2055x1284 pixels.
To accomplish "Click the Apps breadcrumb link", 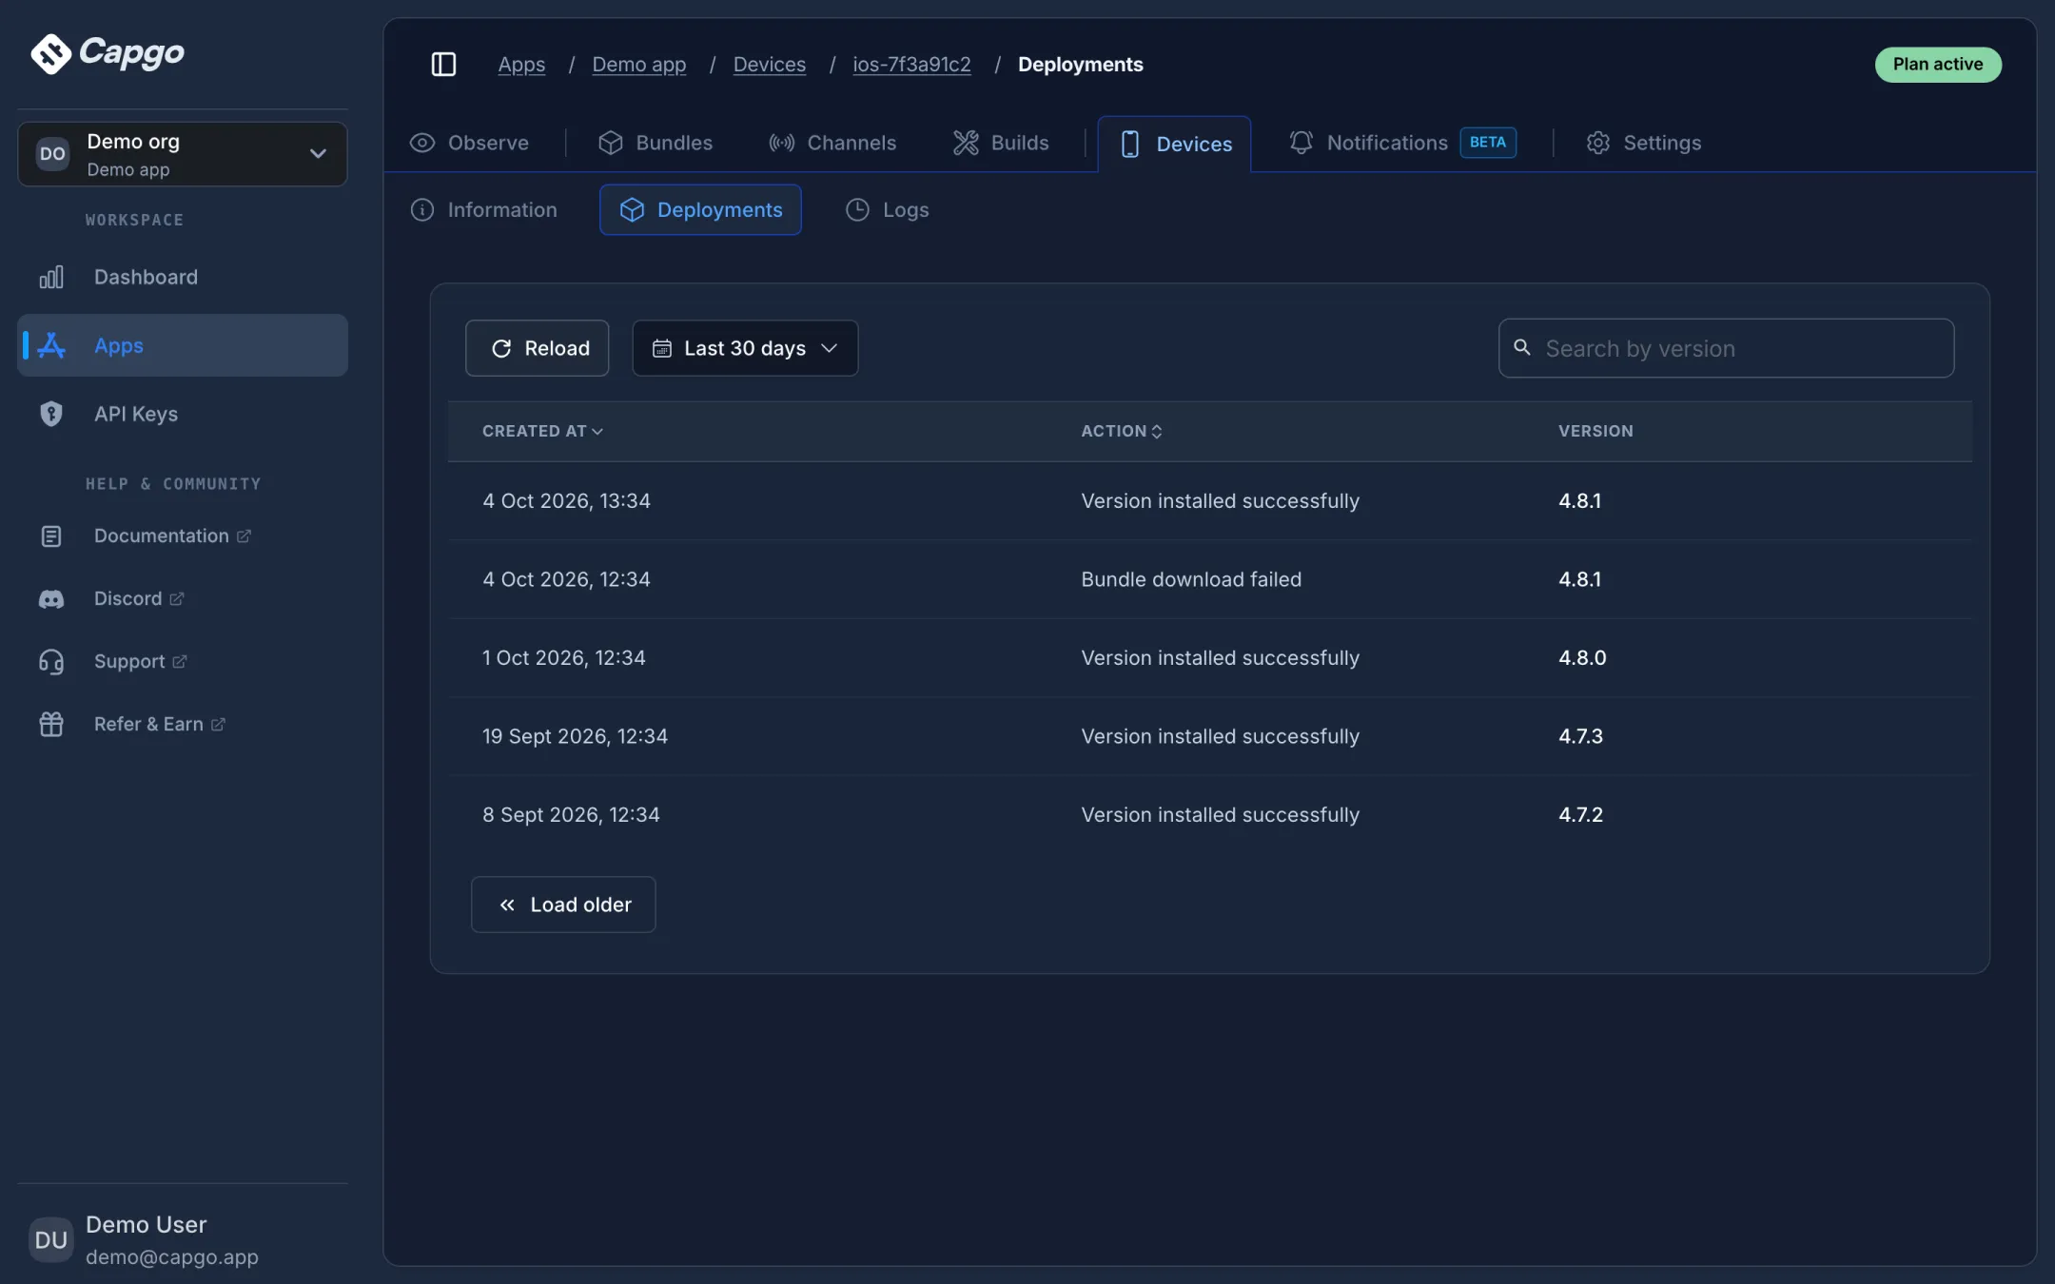I will click(521, 64).
